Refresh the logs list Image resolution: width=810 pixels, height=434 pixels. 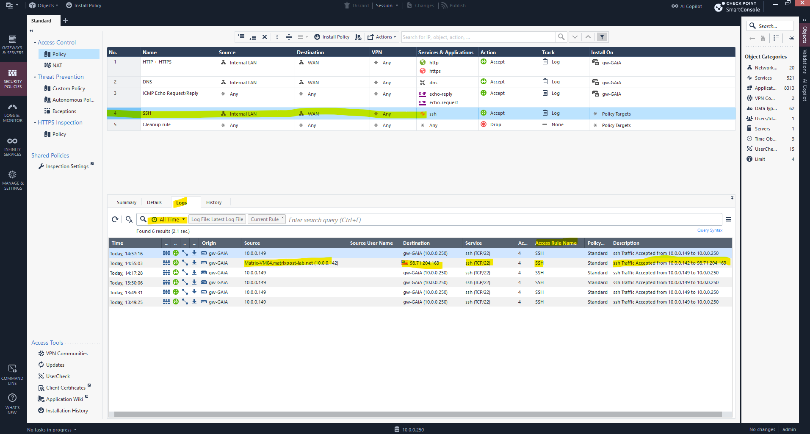[x=115, y=219]
